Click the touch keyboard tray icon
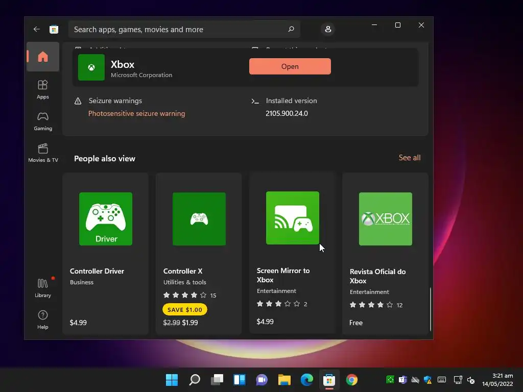The image size is (523, 392). coord(442,380)
